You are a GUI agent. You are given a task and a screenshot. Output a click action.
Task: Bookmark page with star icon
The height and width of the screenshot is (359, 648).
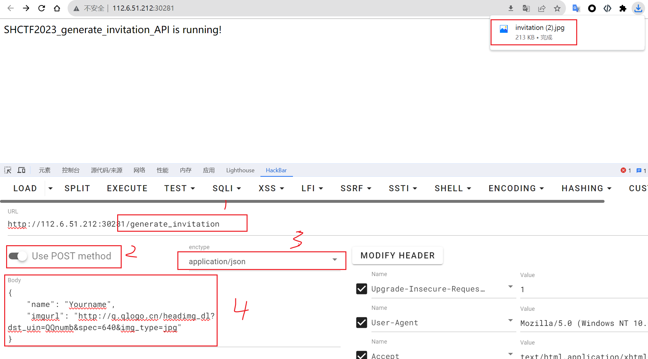coord(557,8)
